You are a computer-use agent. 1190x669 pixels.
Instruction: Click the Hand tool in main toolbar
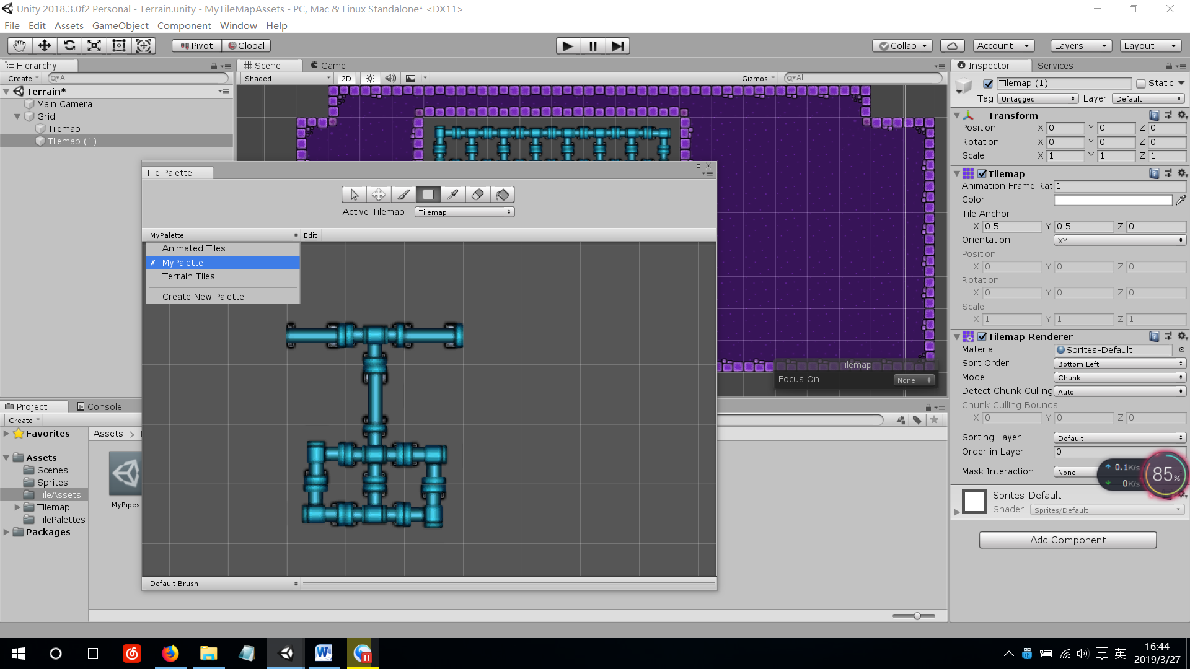(x=20, y=46)
